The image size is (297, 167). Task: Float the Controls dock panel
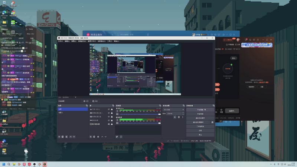(x=213, y=106)
